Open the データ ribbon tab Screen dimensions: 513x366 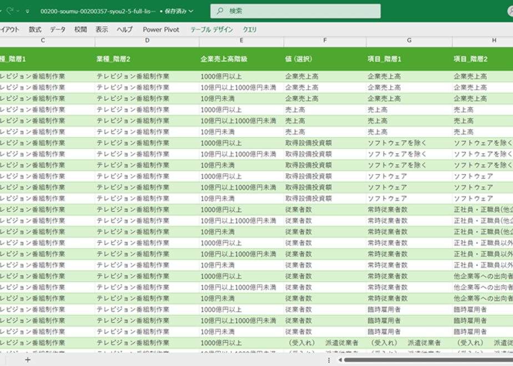(x=58, y=29)
